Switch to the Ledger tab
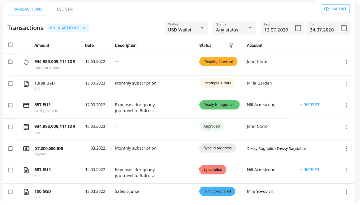Viewport: 360px width, 205px height. [65, 9]
